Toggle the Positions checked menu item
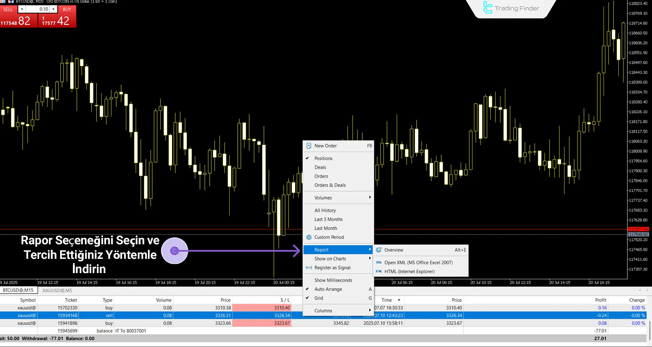The width and height of the screenshot is (652, 347). [323, 159]
